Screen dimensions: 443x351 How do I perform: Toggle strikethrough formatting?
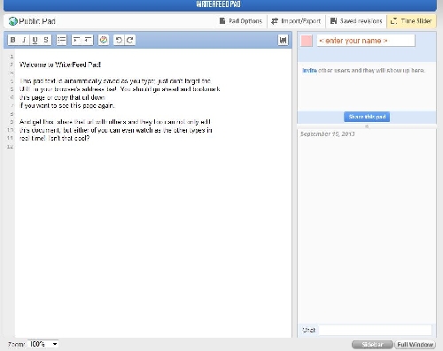click(x=46, y=40)
